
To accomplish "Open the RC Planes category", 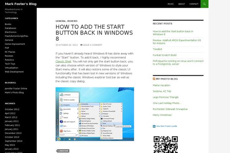I will [x=10, y=52].
